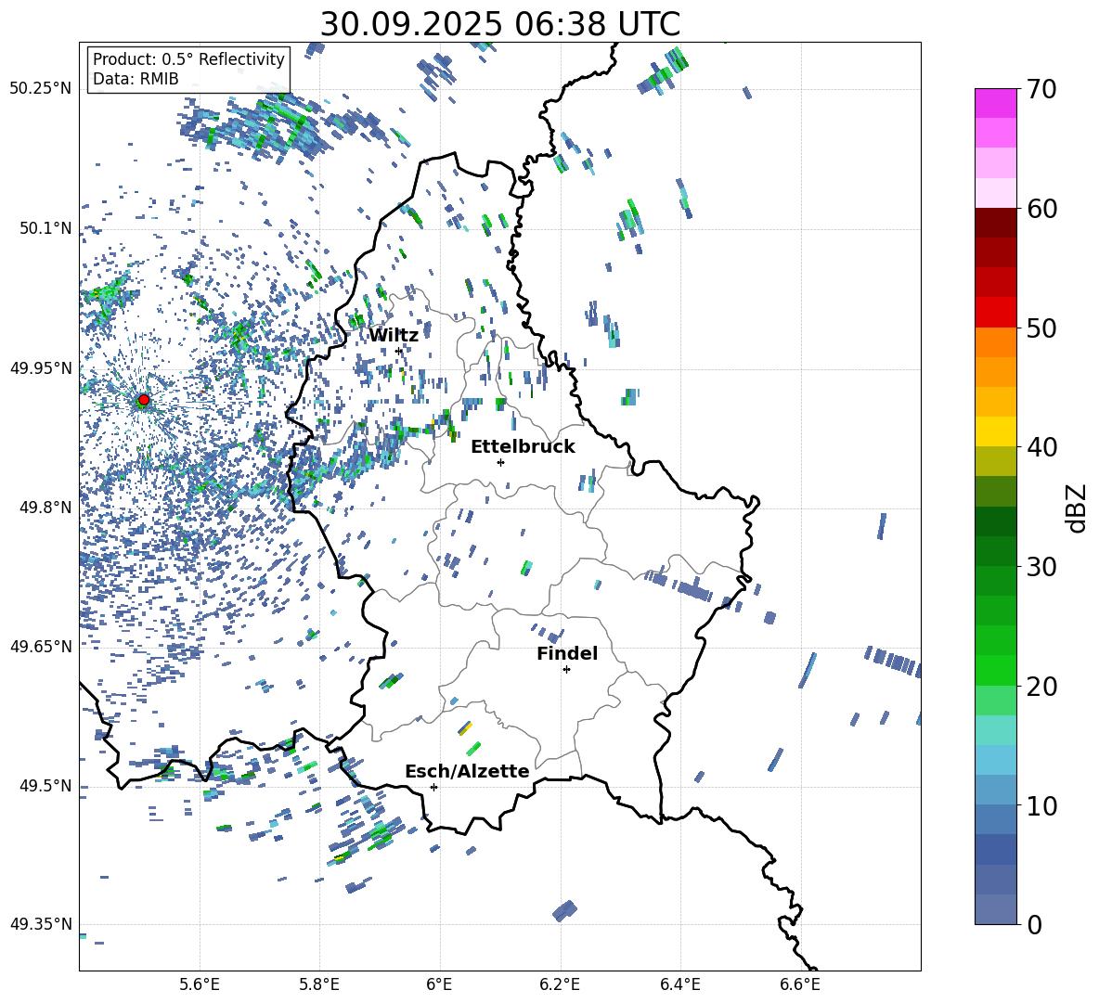Click the Product 0.5° Reflectivity info box
The height and width of the screenshot is (1003, 1099).
point(188,70)
